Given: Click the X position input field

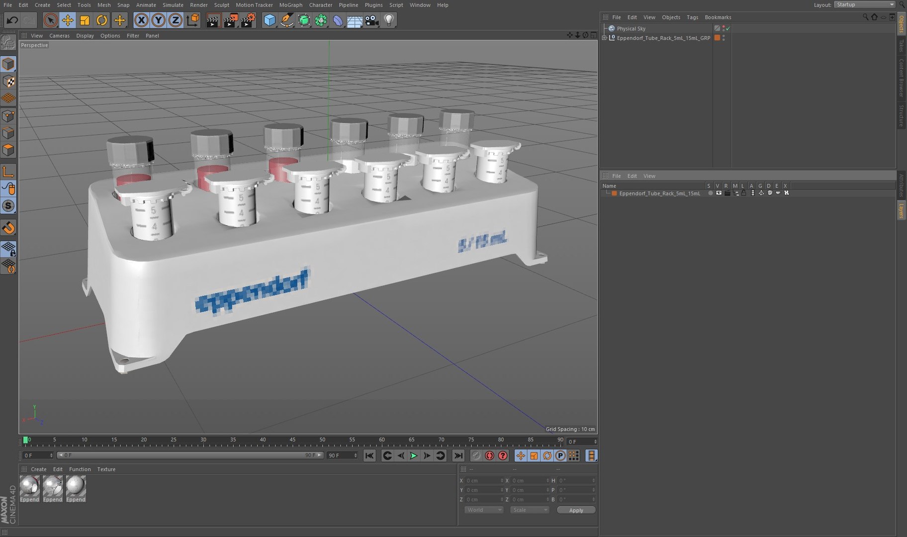Looking at the screenshot, I should (x=484, y=480).
